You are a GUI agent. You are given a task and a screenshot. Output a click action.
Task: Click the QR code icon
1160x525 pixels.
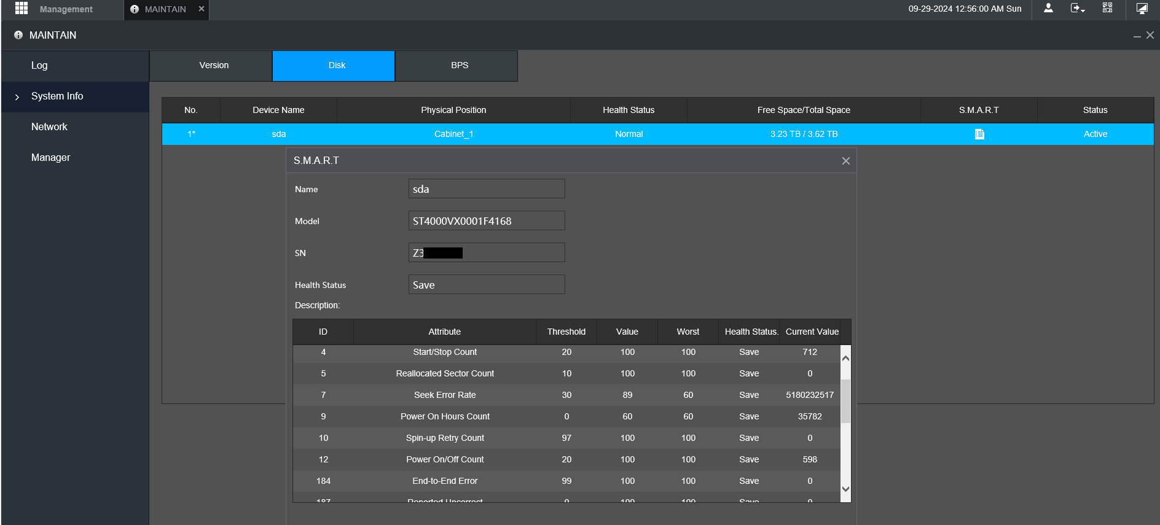[x=1107, y=8]
